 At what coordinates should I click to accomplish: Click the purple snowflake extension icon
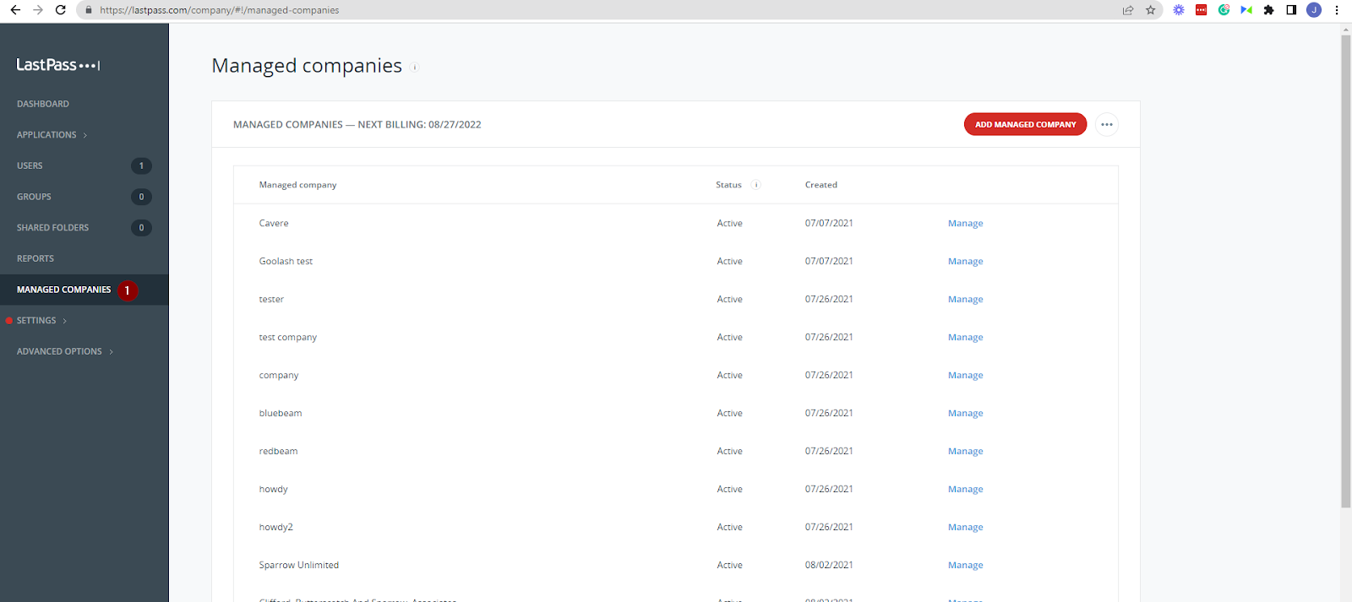point(1179,10)
